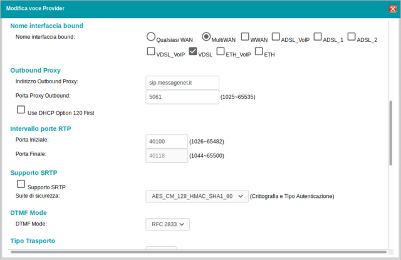401x260 pixels.
Task: Enable the VDSL_VoIP checkbox
Action: point(151,51)
